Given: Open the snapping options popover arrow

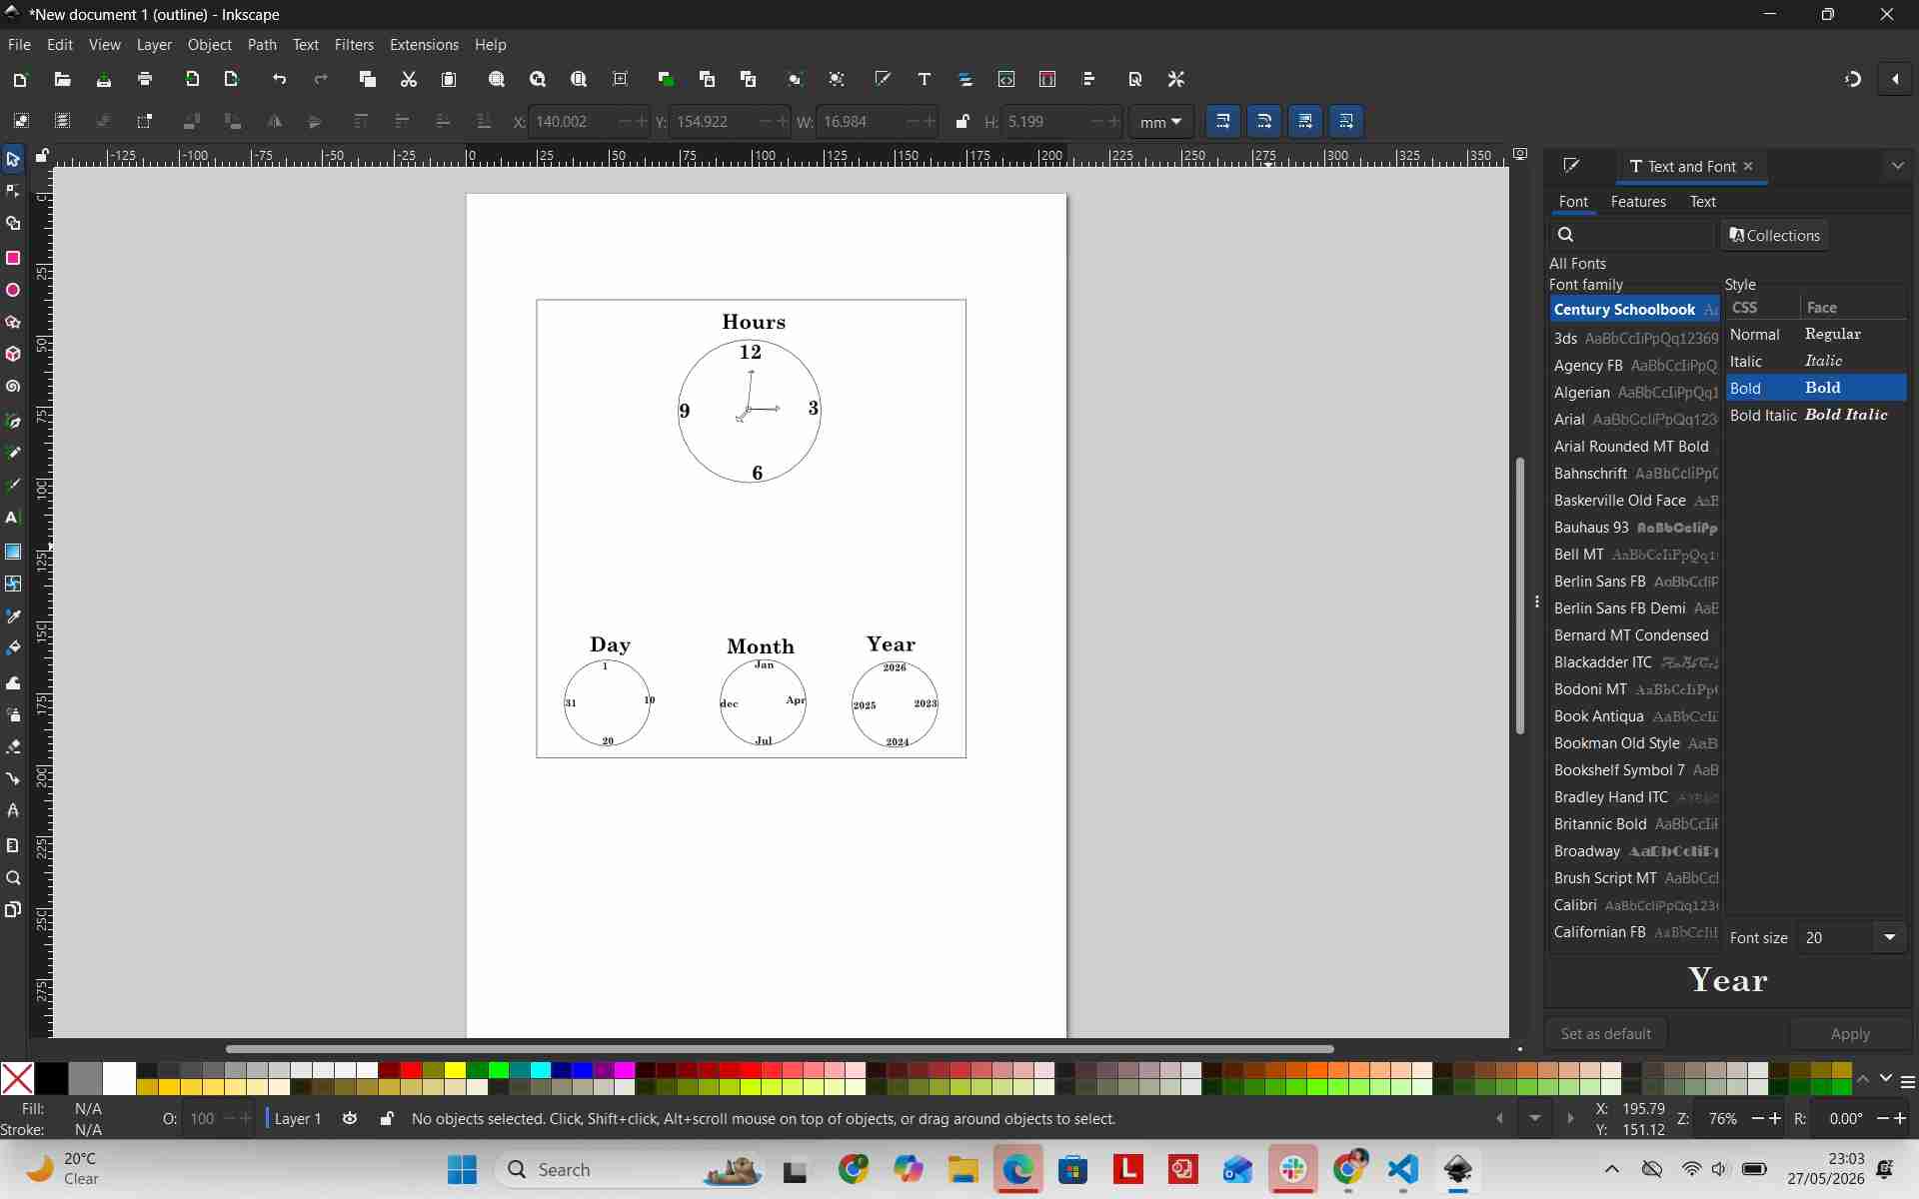Looking at the screenshot, I should [x=1895, y=79].
